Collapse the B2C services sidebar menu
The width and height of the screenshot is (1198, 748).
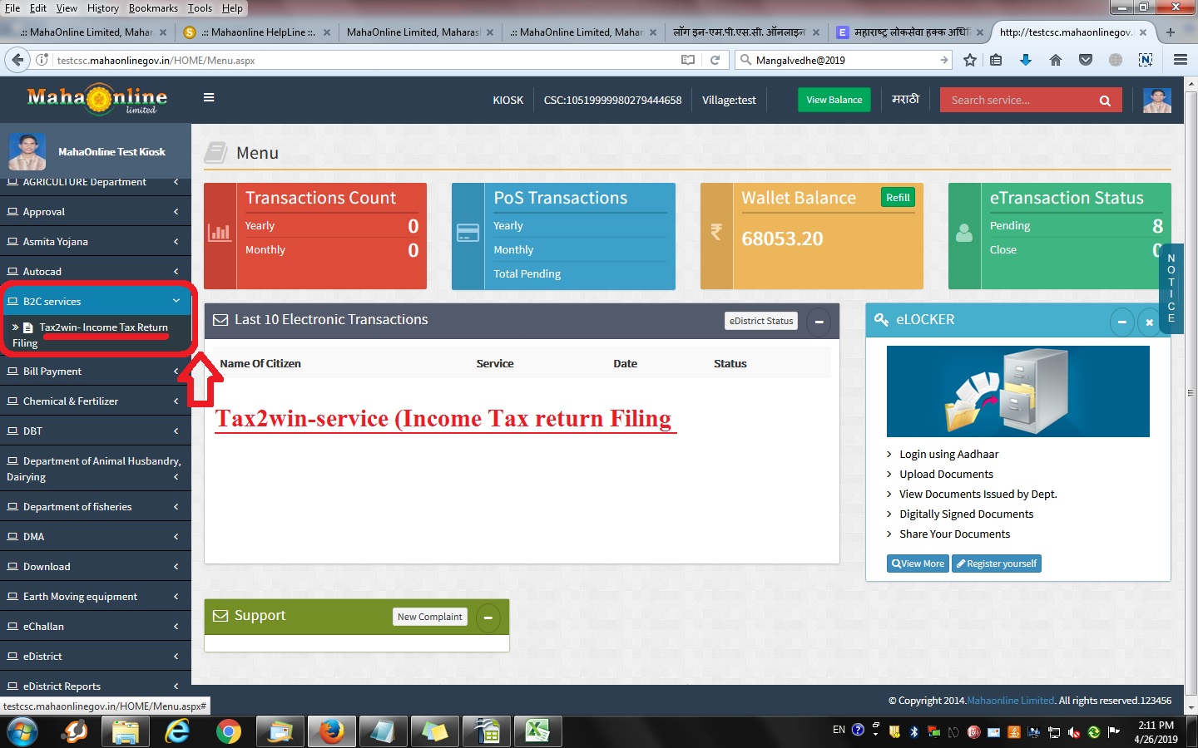(96, 302)
